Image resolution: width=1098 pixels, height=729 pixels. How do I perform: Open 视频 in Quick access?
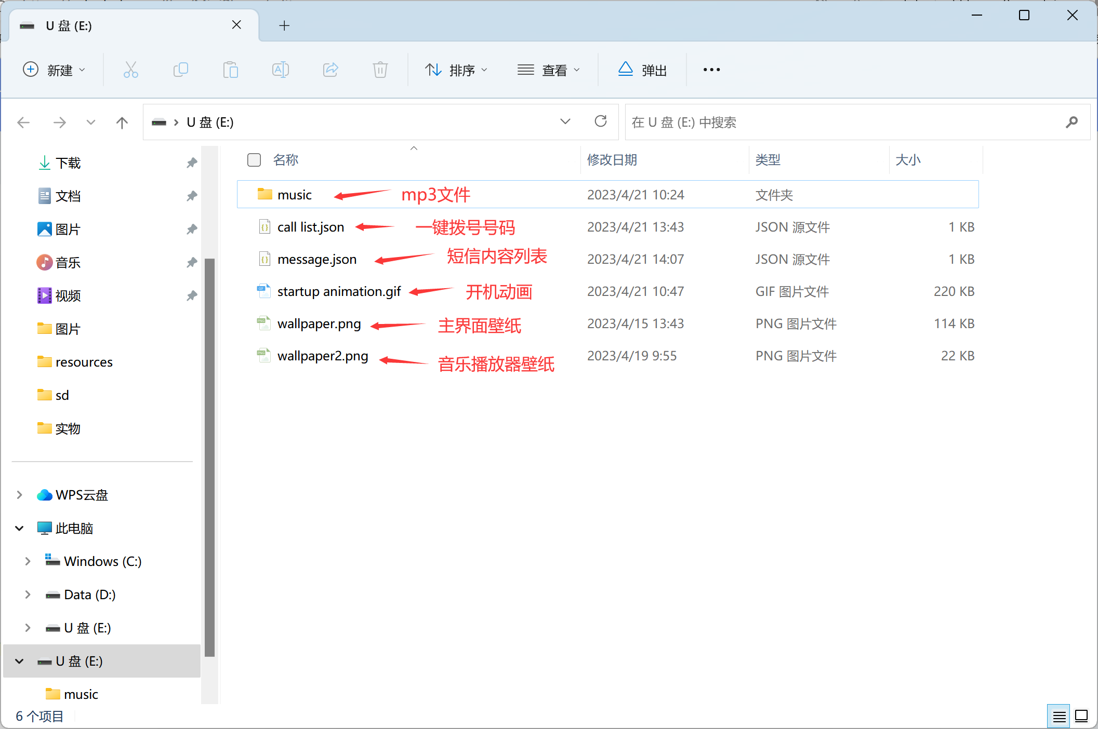68,296
